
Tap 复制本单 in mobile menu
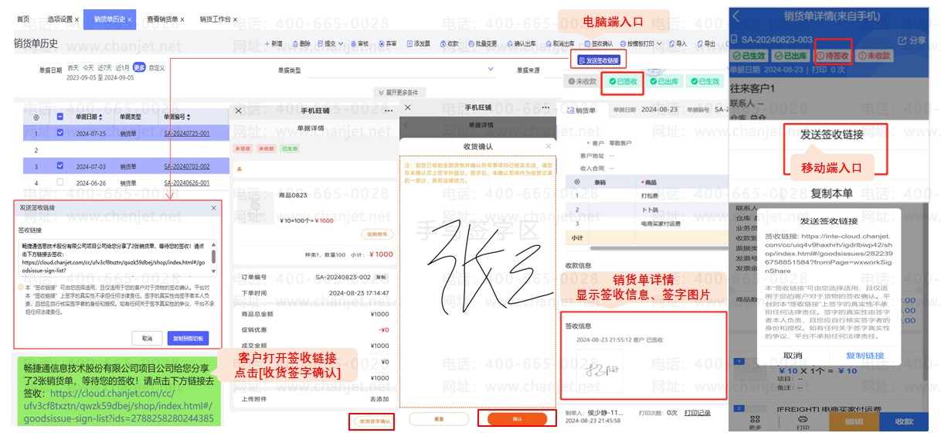tap(831, 193)
